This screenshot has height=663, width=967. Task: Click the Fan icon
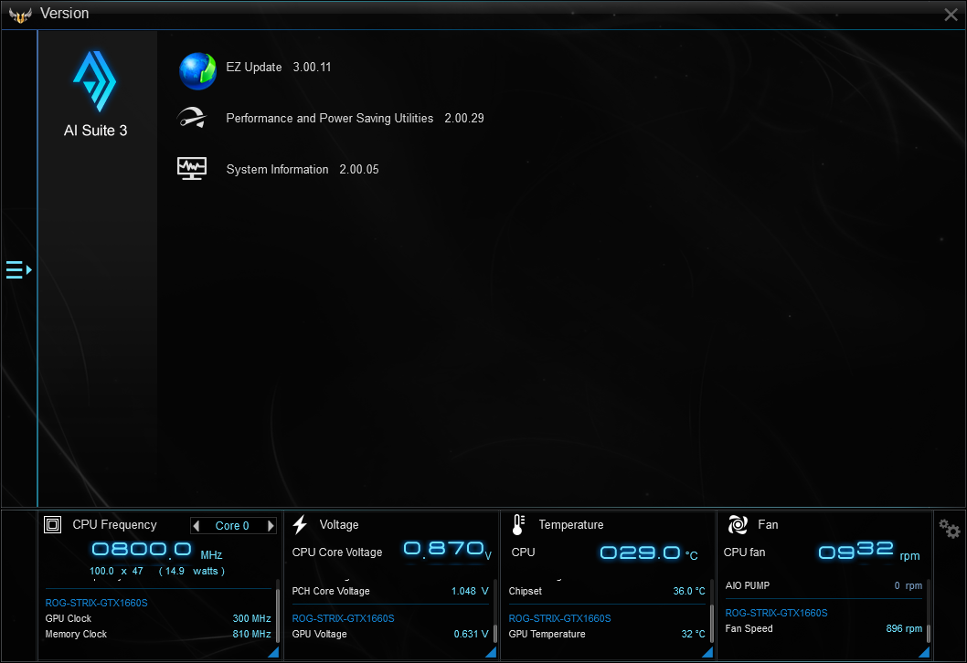[x=738, y=524]
